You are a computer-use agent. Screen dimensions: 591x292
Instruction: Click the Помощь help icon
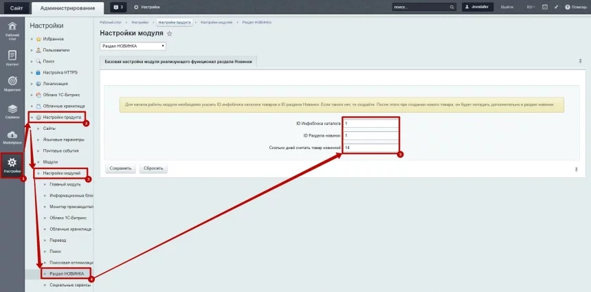click(577, 7)
